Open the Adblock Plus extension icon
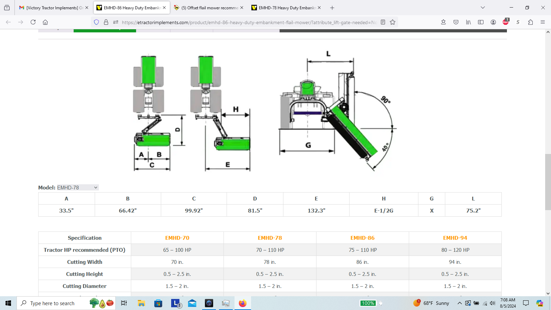This screenshot has width=551, height=310. click(506, 22)
